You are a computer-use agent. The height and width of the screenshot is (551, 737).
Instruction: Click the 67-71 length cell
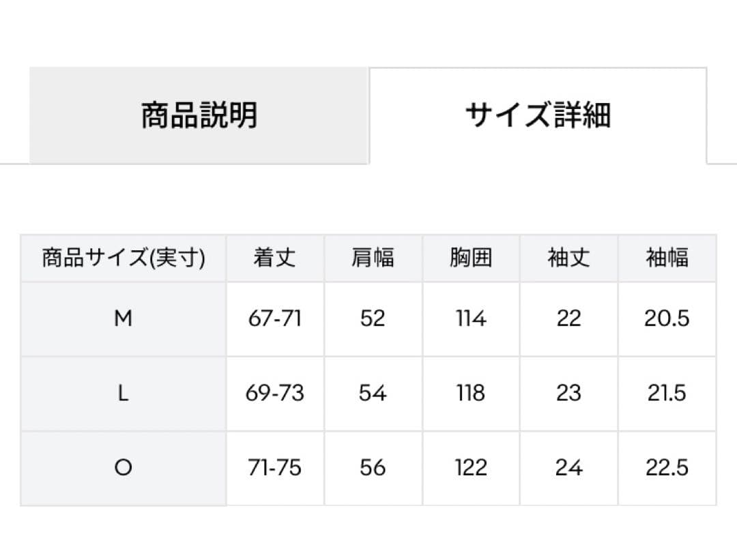[275, 318]
